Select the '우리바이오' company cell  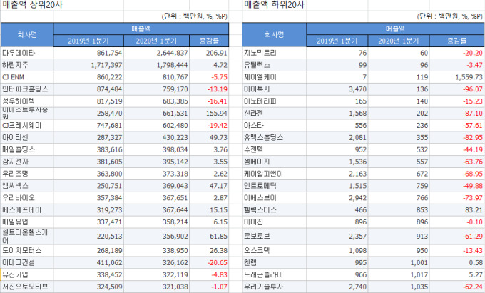[x=27, y=198]
